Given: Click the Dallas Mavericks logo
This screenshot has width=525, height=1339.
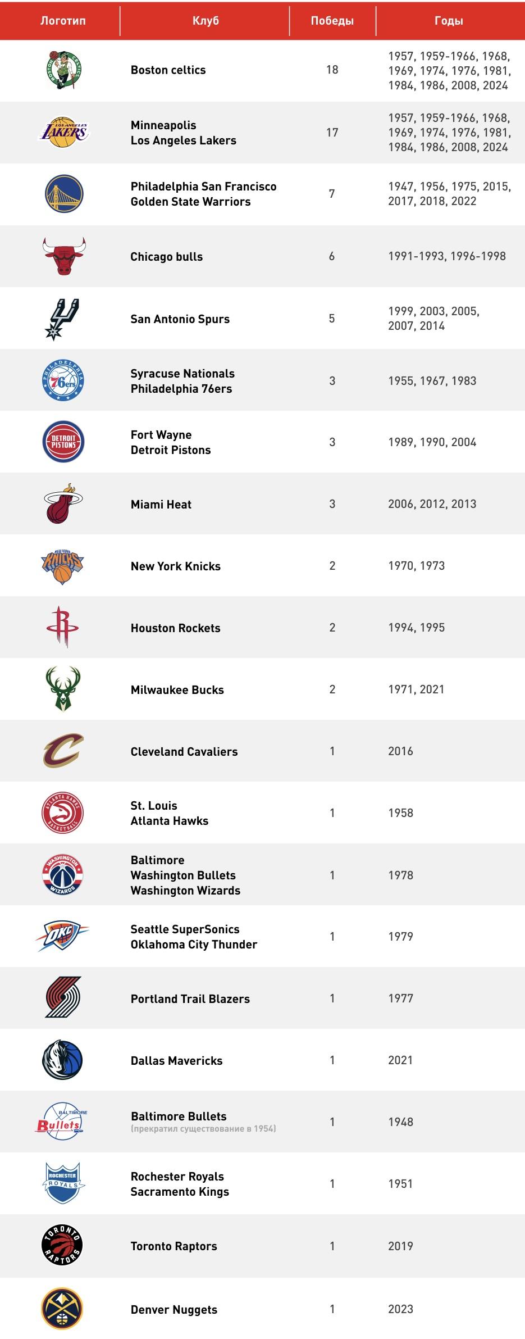Looking at the screenshot, I should coord(63,1060).
